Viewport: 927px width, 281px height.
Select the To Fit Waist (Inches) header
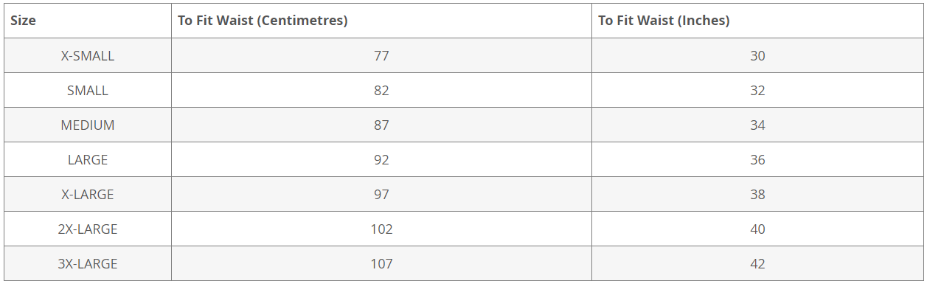tap(757, 21)
